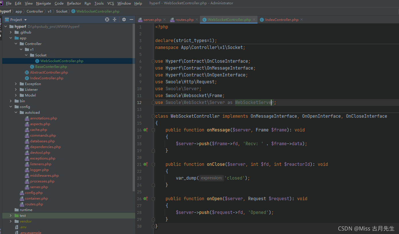Switch to the routes.php editor tab
The width and height of the screenshot is (399, 234).
pos(184,20)
